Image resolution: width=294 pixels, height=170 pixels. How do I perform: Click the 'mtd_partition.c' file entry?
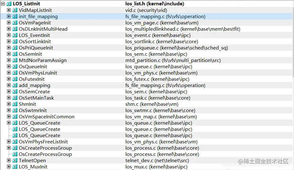tap(173, 60)
